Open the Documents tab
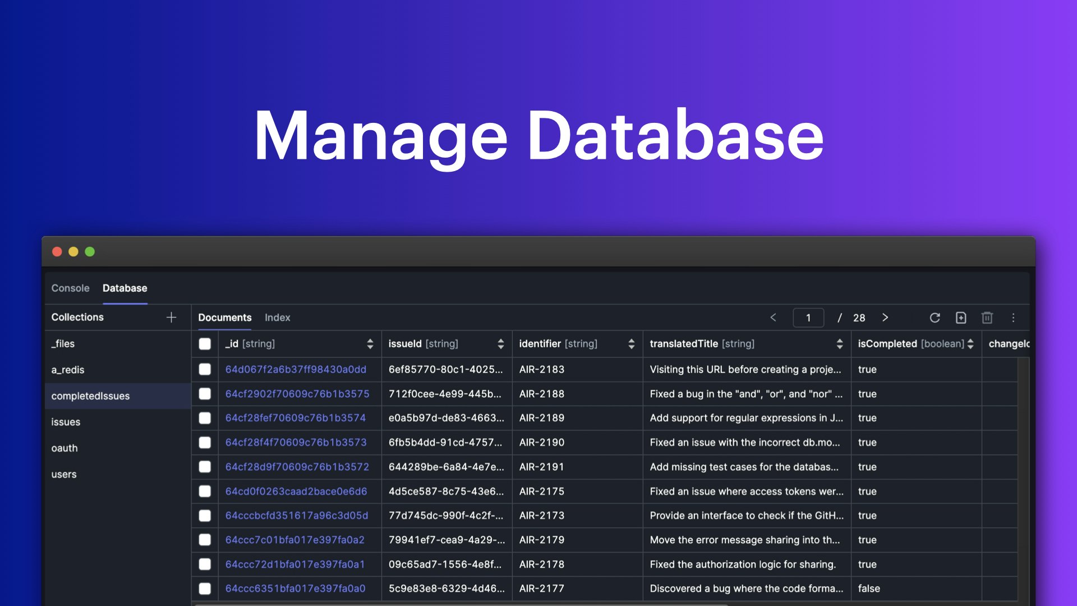The height and width of the screenshot is (606, 1077). 224,318
